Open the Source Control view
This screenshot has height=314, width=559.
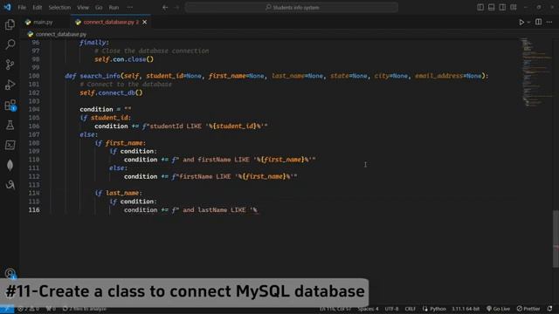point(10,65)
